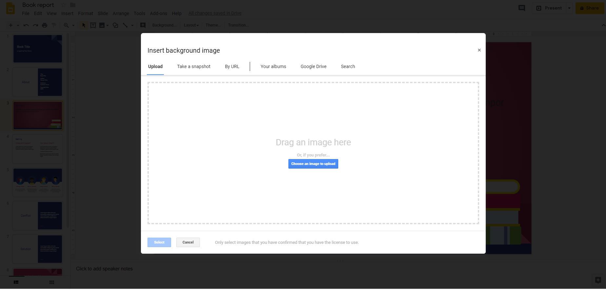Open the Take a snapshot tab
Image resolution: width=606 pixels, height=290 pixels.
coord(194,66)
